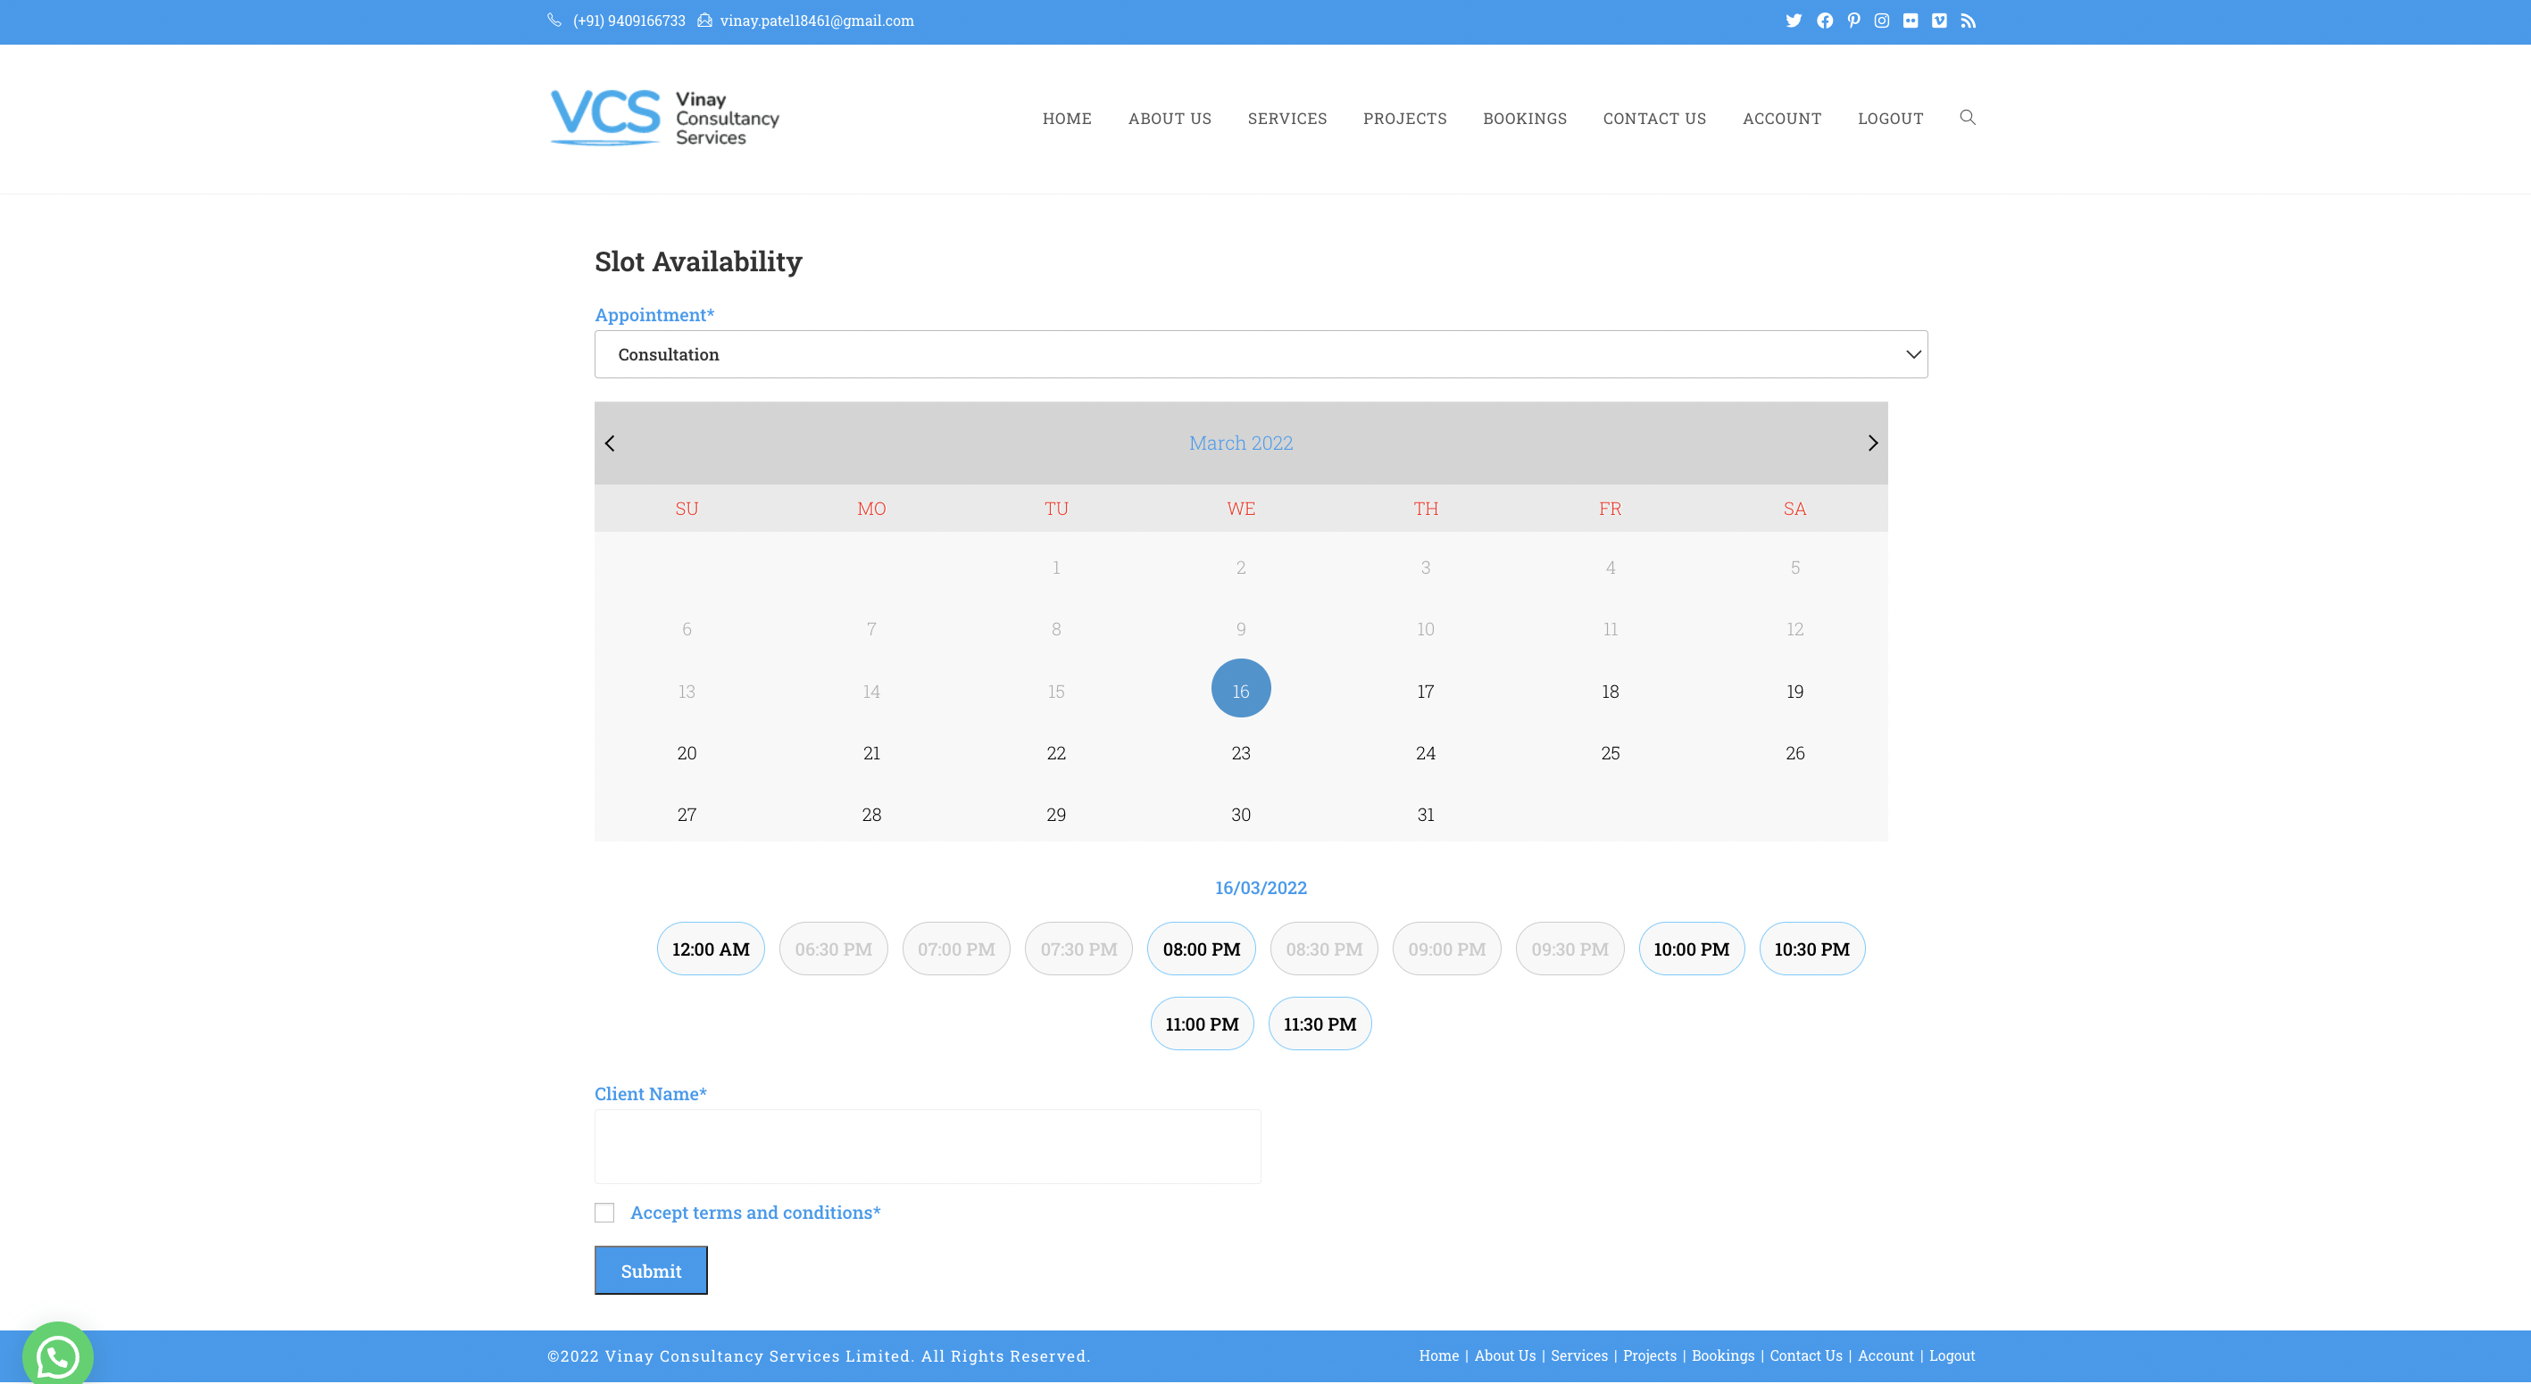Select the 11:30 PM time slot
This screenshot has height=1384, width=2531.
(x=1320, y=1023)
